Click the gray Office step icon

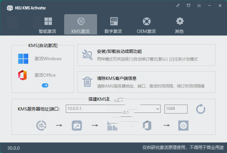(147, 125)
